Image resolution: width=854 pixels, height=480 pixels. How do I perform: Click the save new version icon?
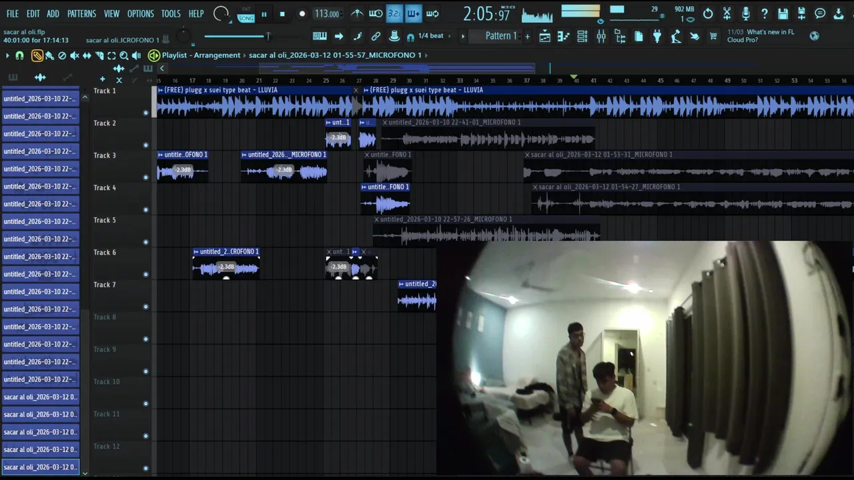point(801,13)
